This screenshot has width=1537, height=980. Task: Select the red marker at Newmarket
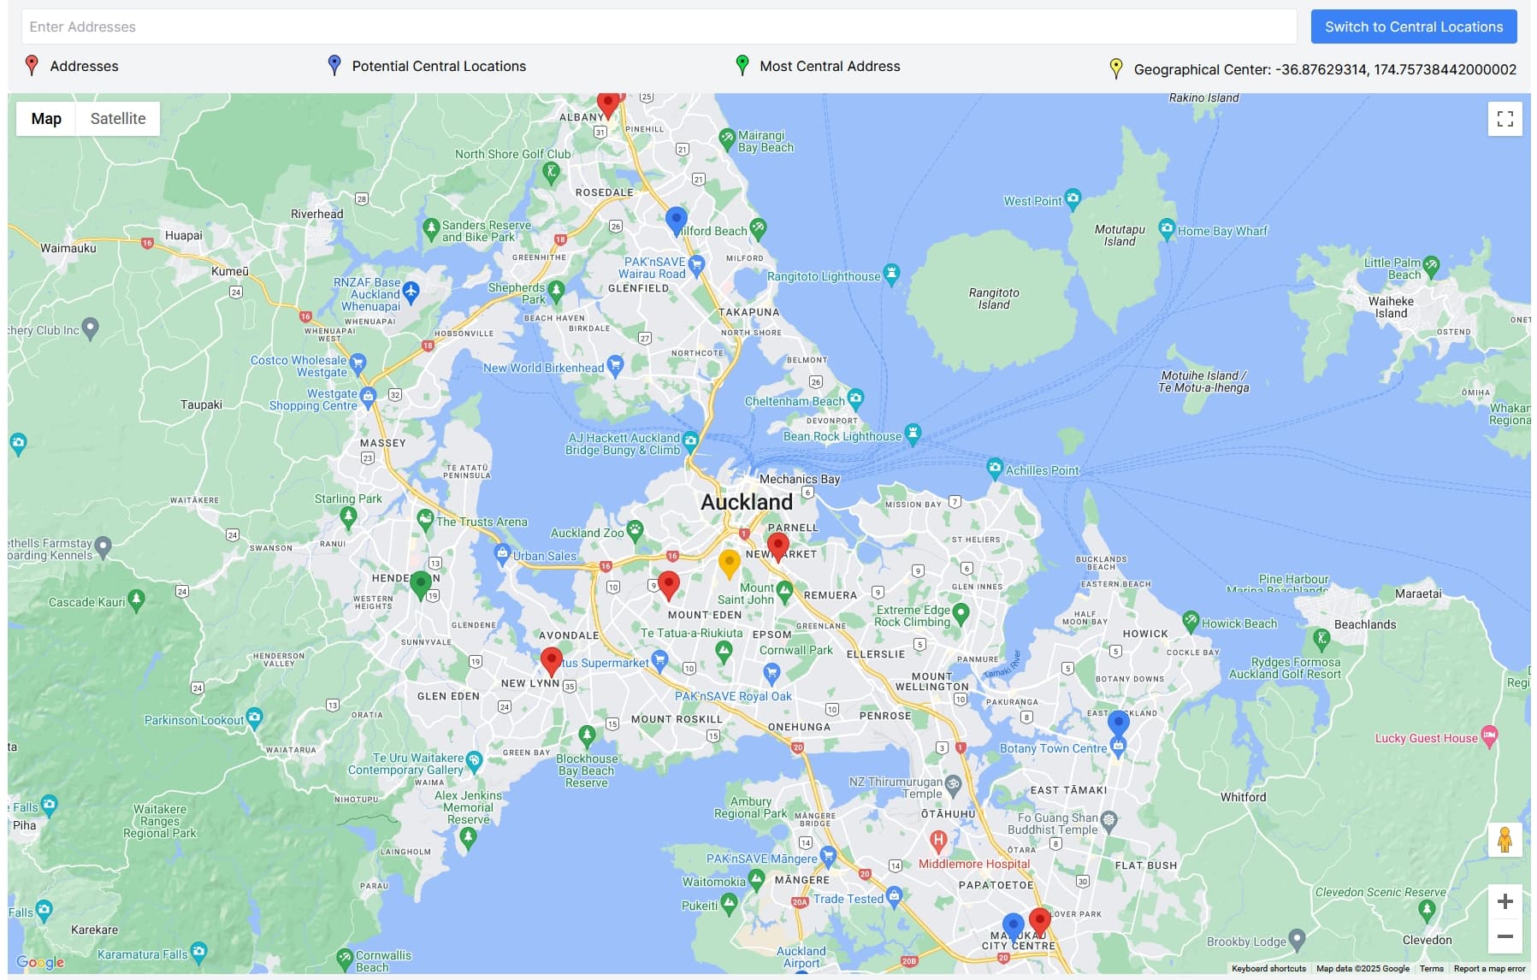pos(777,545)
